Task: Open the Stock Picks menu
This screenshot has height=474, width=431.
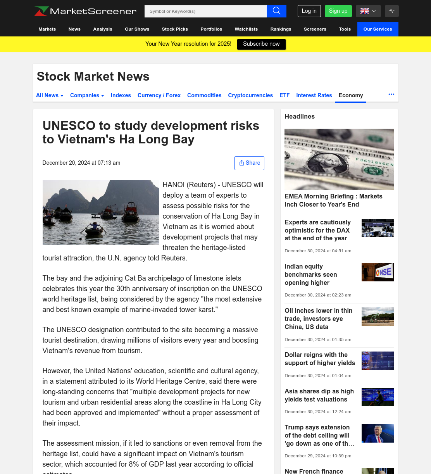Action: 175,29
